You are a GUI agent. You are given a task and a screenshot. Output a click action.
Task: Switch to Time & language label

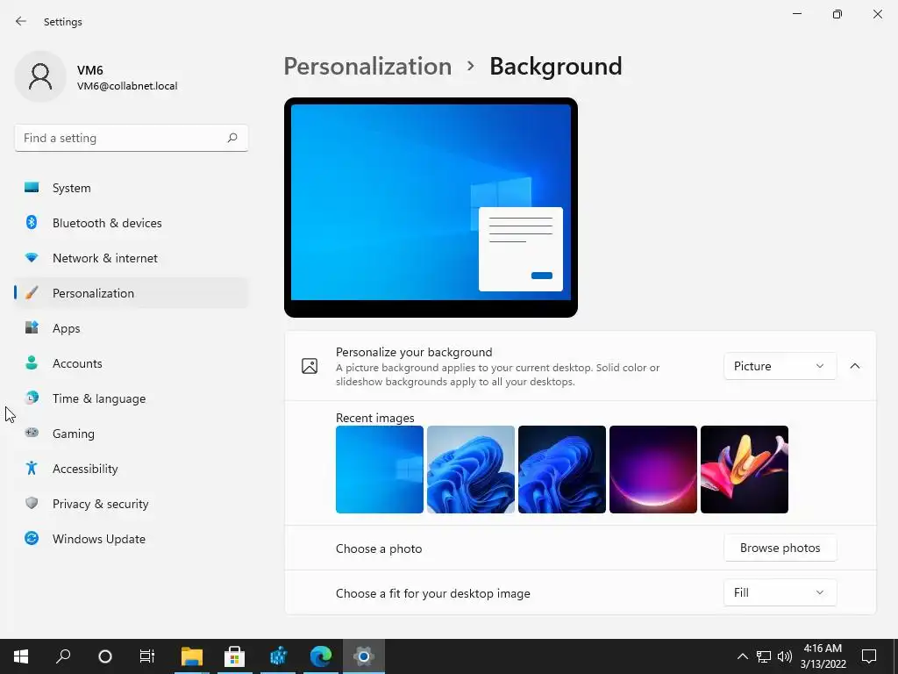click(x=99, y=398)
